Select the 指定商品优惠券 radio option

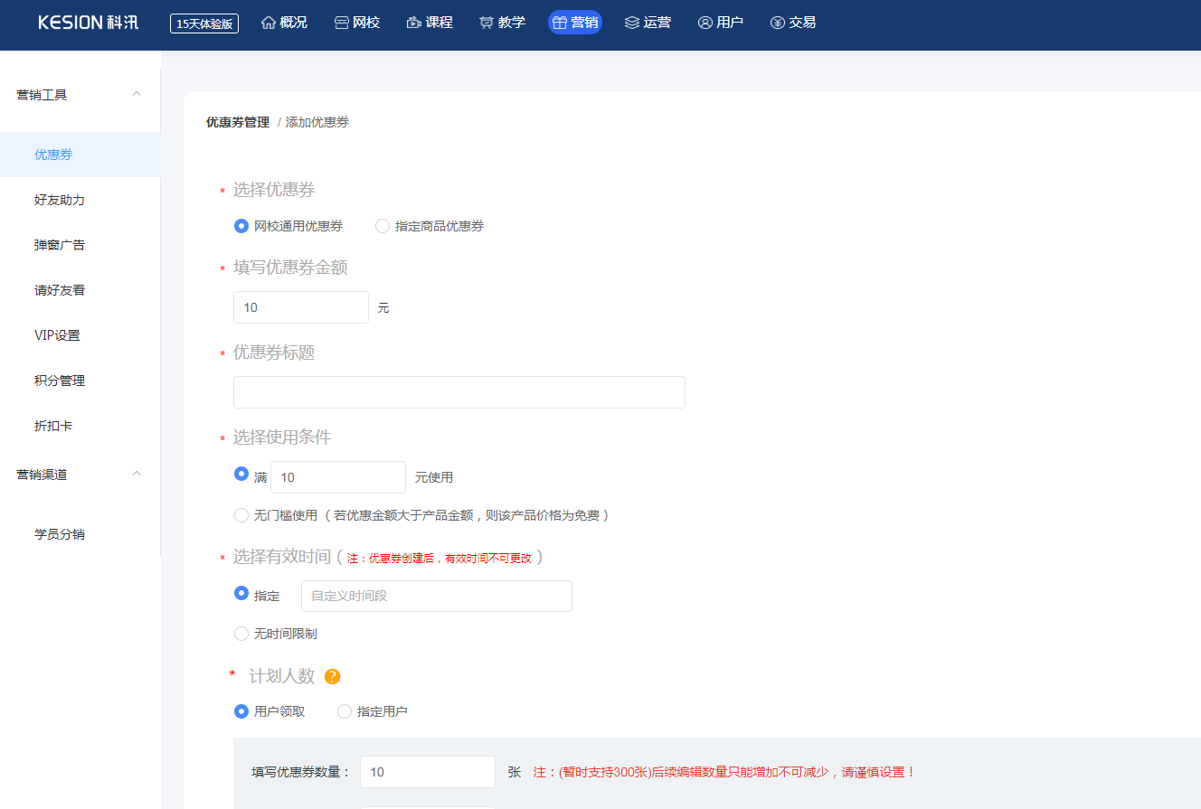383,226
